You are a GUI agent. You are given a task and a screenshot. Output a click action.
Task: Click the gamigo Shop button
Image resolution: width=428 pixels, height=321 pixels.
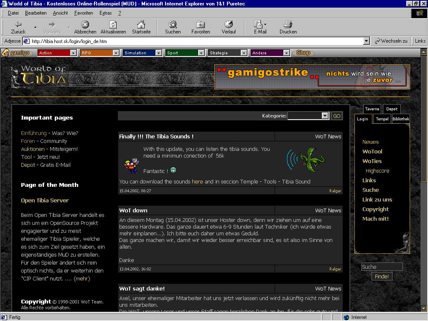pos(303,53)
